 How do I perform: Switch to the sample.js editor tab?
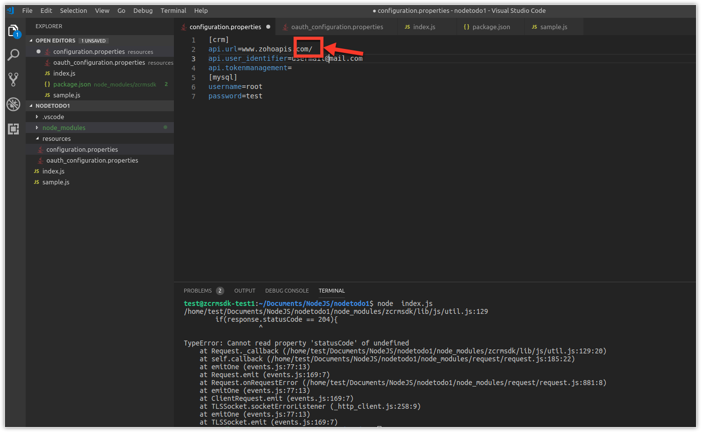(554, 27)
